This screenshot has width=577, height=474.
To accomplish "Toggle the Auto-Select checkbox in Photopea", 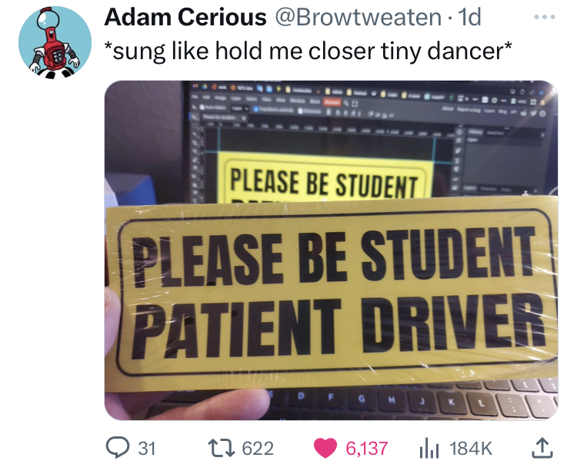I will tap(202, 108).
